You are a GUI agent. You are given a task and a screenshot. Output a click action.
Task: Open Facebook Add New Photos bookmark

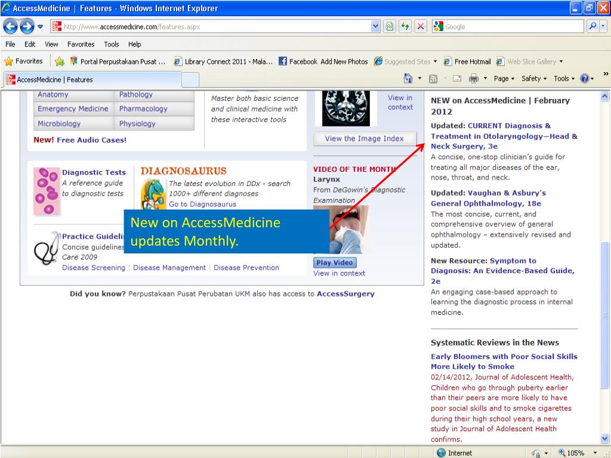[x=323, y=61]
